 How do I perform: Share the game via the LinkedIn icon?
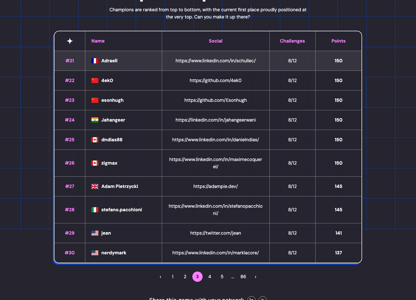pos(252,299)
